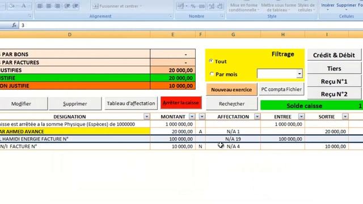Open Mise en forme conditionnelle menu

pos(243,7)
